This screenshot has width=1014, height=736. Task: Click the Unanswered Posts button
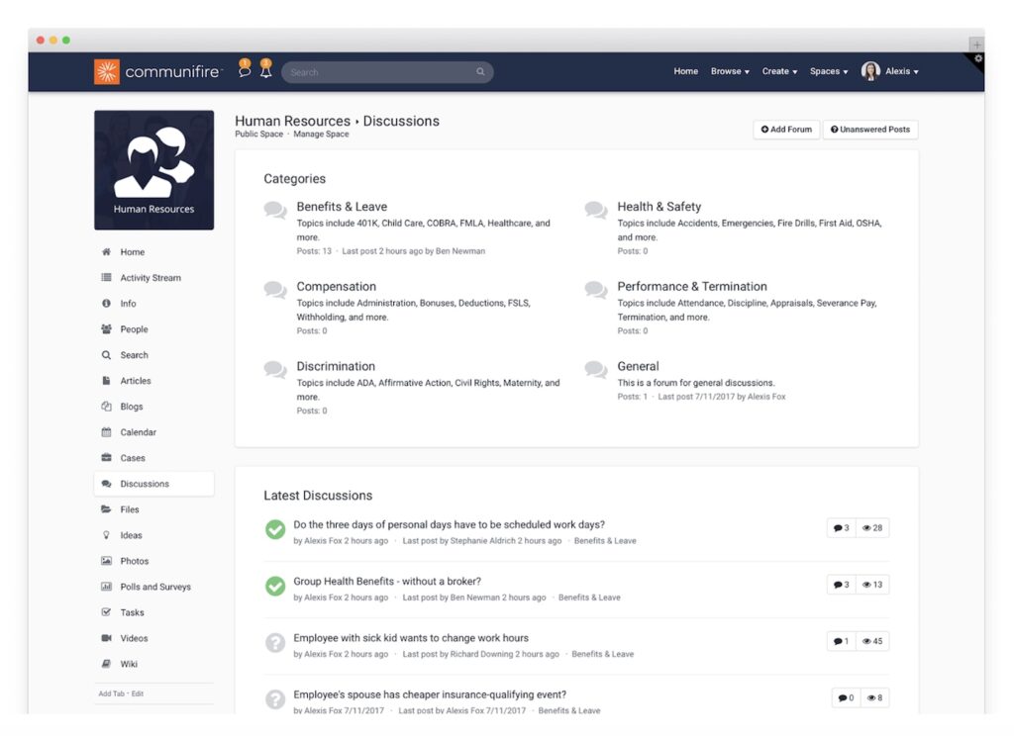click(869, 130)
